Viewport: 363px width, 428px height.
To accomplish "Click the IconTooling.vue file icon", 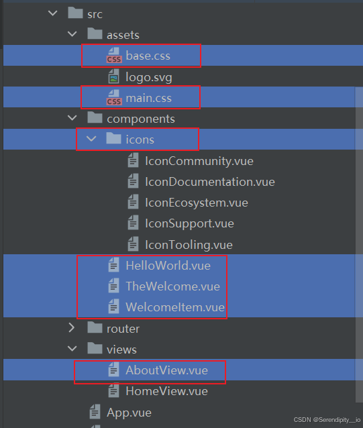I will coord(133,244).
